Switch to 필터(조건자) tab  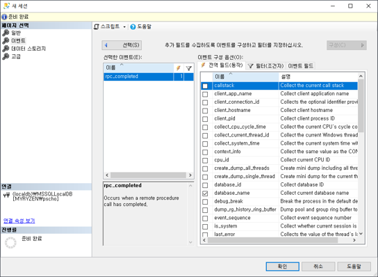coord(266,66)
